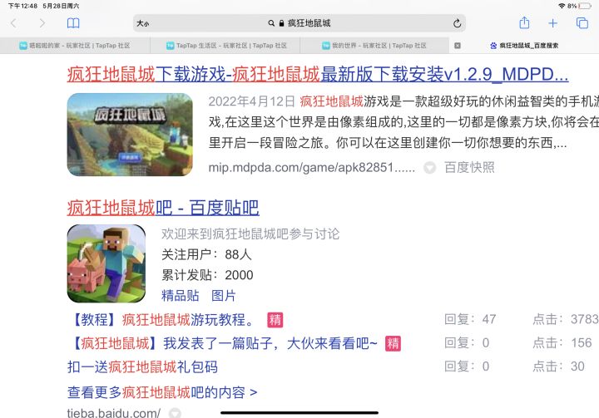This screenshot has width=599, height=418.
Task: Tap the magnifier icon in address bar
Action: (x=271, y=23)
